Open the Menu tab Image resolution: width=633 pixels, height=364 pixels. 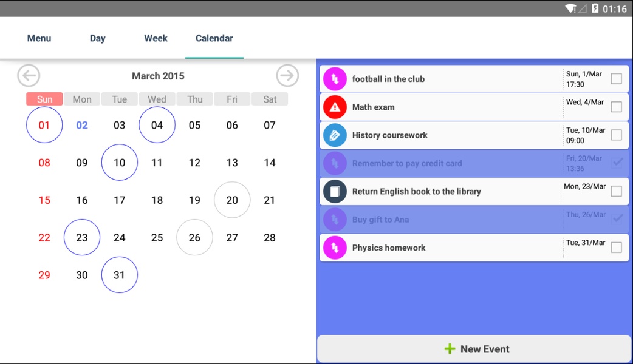coord(39,38)
